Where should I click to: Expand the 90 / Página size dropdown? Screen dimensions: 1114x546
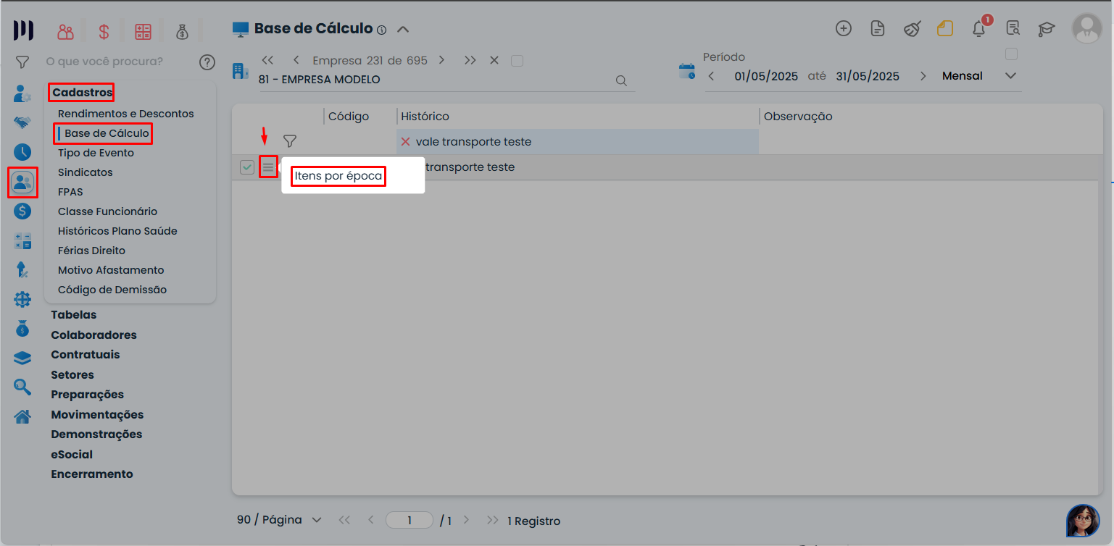(316, 520)
